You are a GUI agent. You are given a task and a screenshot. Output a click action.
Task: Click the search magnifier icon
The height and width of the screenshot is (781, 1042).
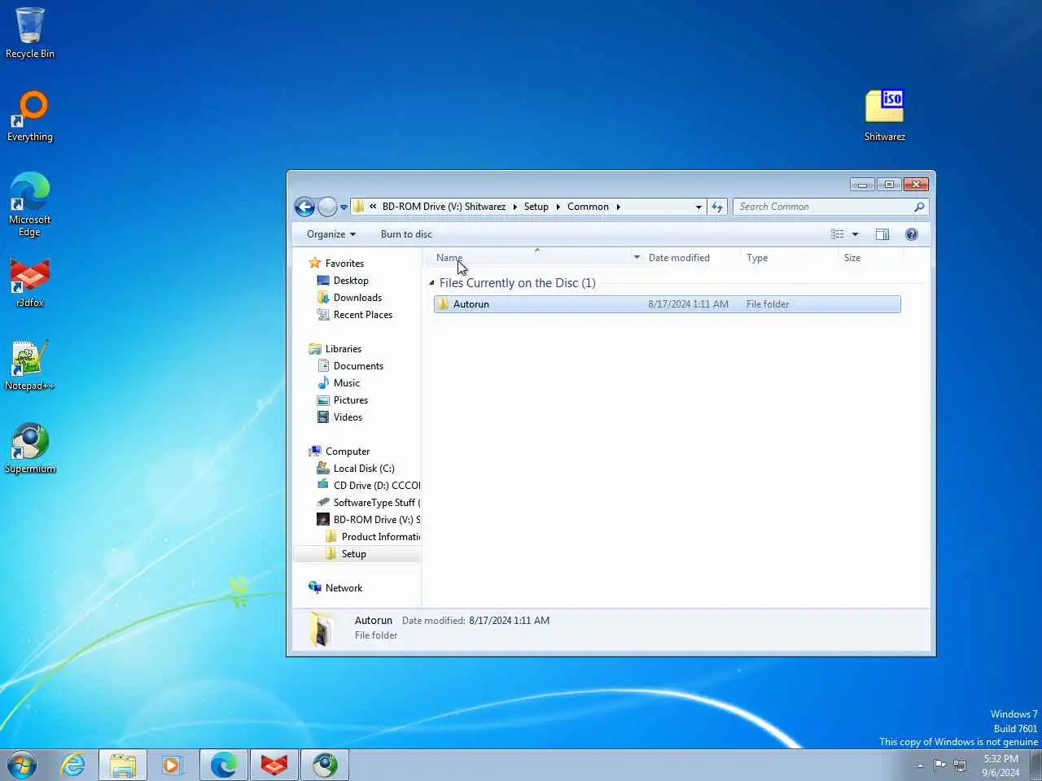919,207
